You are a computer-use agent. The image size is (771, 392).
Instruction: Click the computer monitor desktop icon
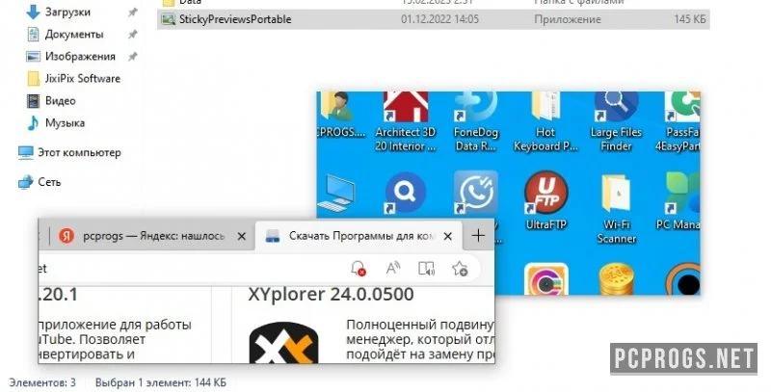[x=336, y=193]
